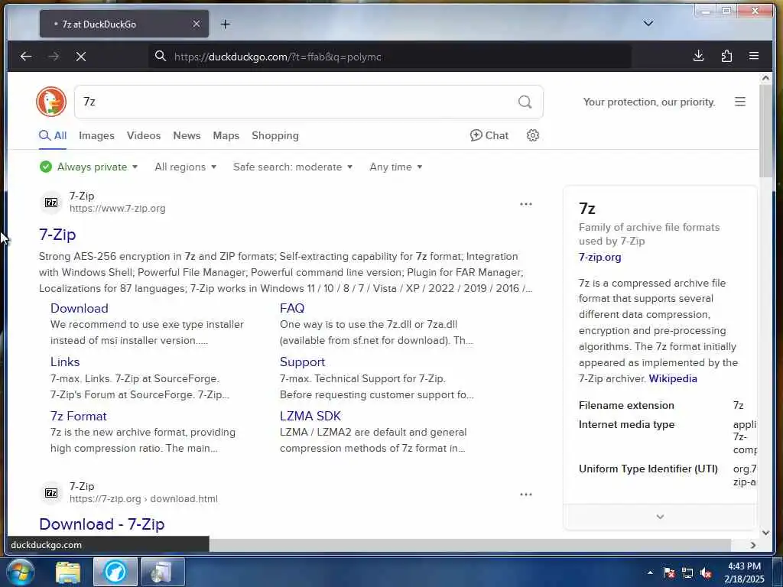Open Download - 7-Zip result title
The width and height of the screenshot is (783, 587).
[x=102, y=524]
